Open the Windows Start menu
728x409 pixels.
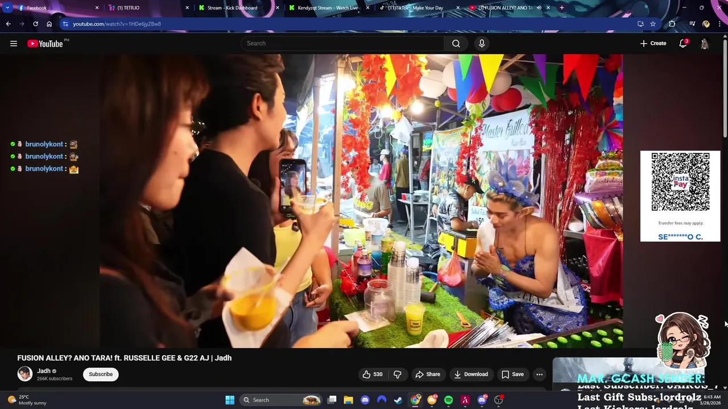(230, 400)
